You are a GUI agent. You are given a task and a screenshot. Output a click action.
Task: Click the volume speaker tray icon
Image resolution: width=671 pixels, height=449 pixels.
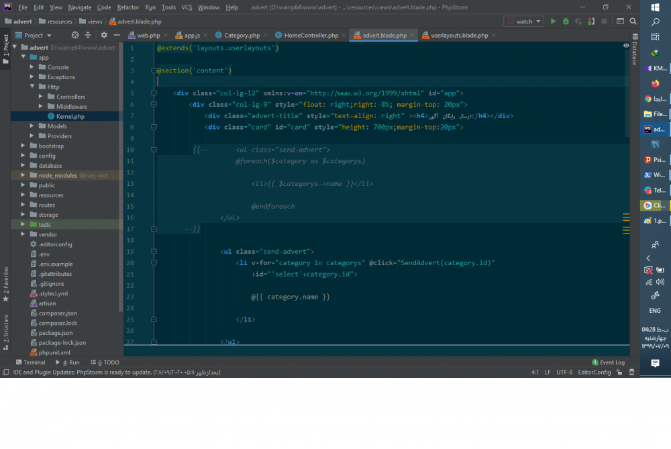660,282
